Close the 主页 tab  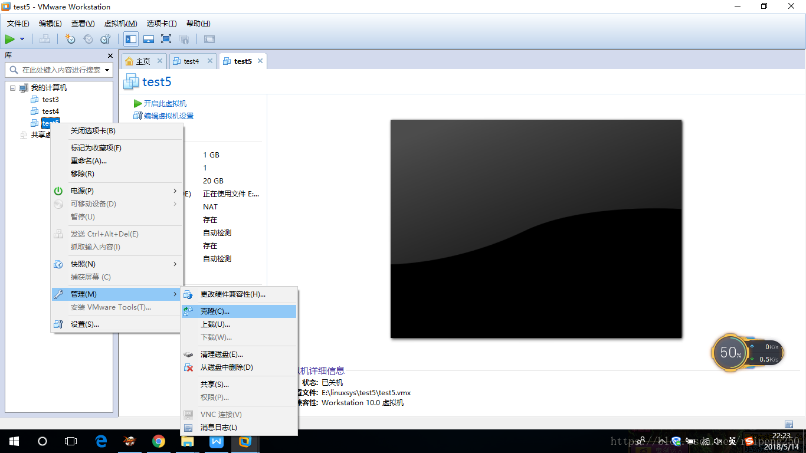coord(160,61)
